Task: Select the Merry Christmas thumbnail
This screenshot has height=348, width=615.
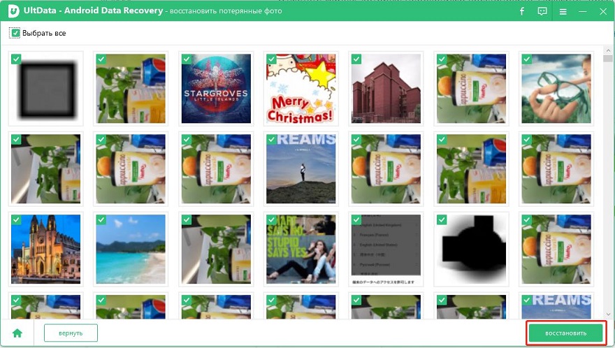Action: 301,89
